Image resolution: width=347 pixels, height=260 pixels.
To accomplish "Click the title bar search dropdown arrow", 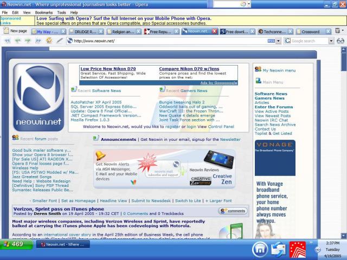I will pyautogui.click(x=249, y=4).
